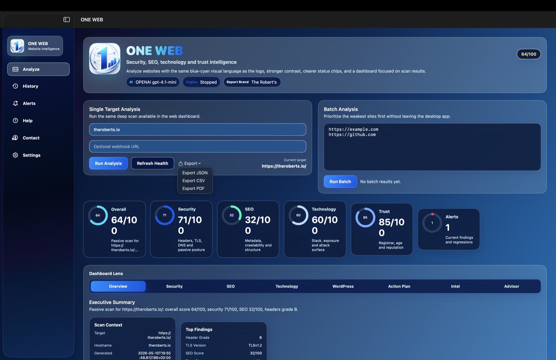This screenshot has width=556, height=360.
Task: Click the Executive Summary heading
Action: tap(112, 302)
